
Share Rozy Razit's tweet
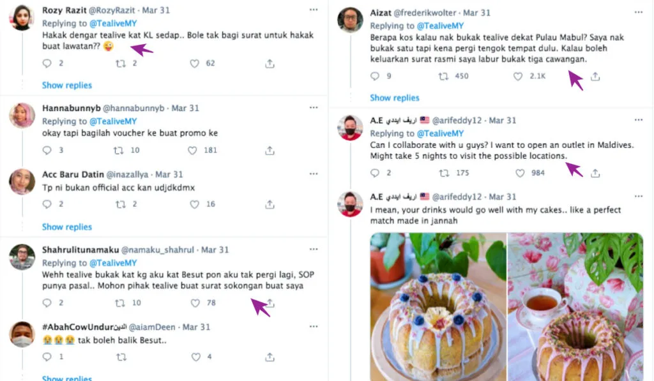(x=270, y=63)
